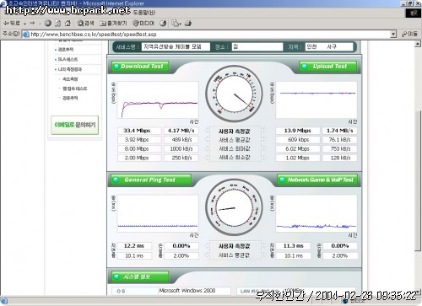Screen dimensions: 422x306
Task: Click the vertical scrollbar thumb
Action: 418,180
